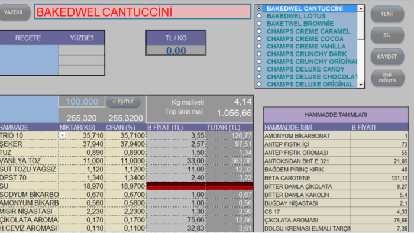Click the BUĞDAY NİŞASTASI row
The image size is (414, 233).
pyautogui.click(x=336, y=203)
